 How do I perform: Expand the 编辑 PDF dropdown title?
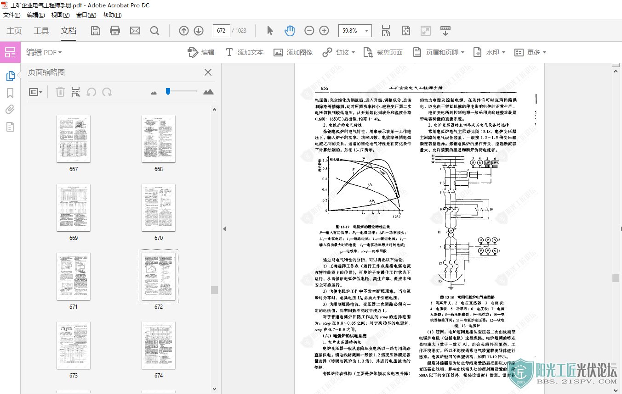(44, 52)
